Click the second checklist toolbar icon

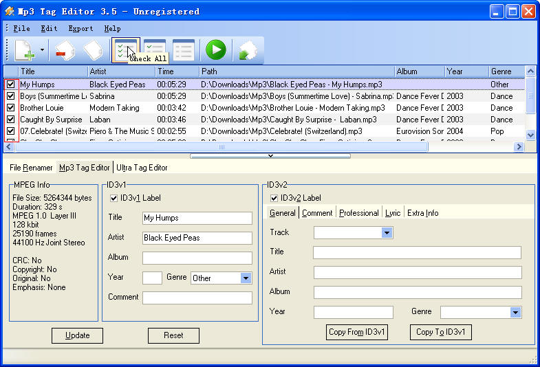click(x=155, y=50)
